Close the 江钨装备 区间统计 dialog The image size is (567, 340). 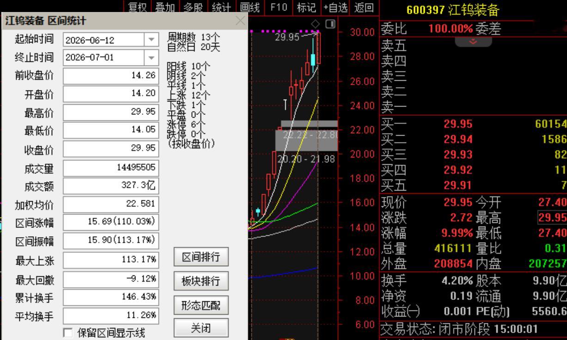coord(240,21)
